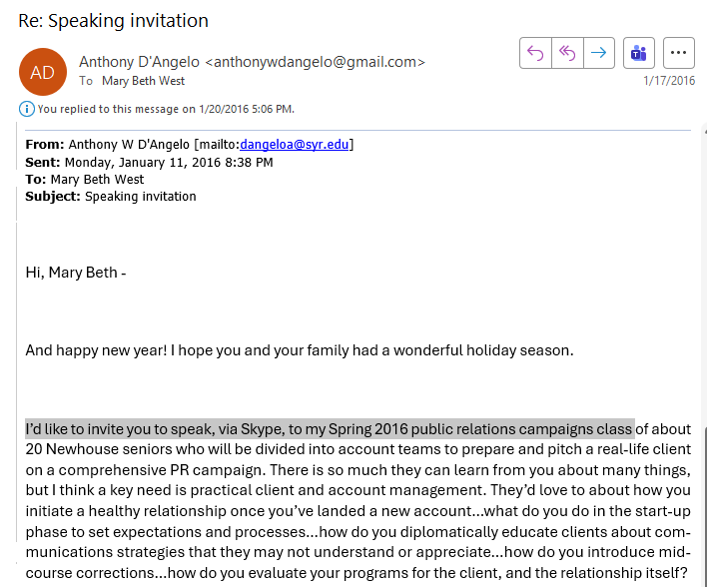
Task: Click the highlighted 'I'd like to invite you' sentence
Action: pos(330,428)
